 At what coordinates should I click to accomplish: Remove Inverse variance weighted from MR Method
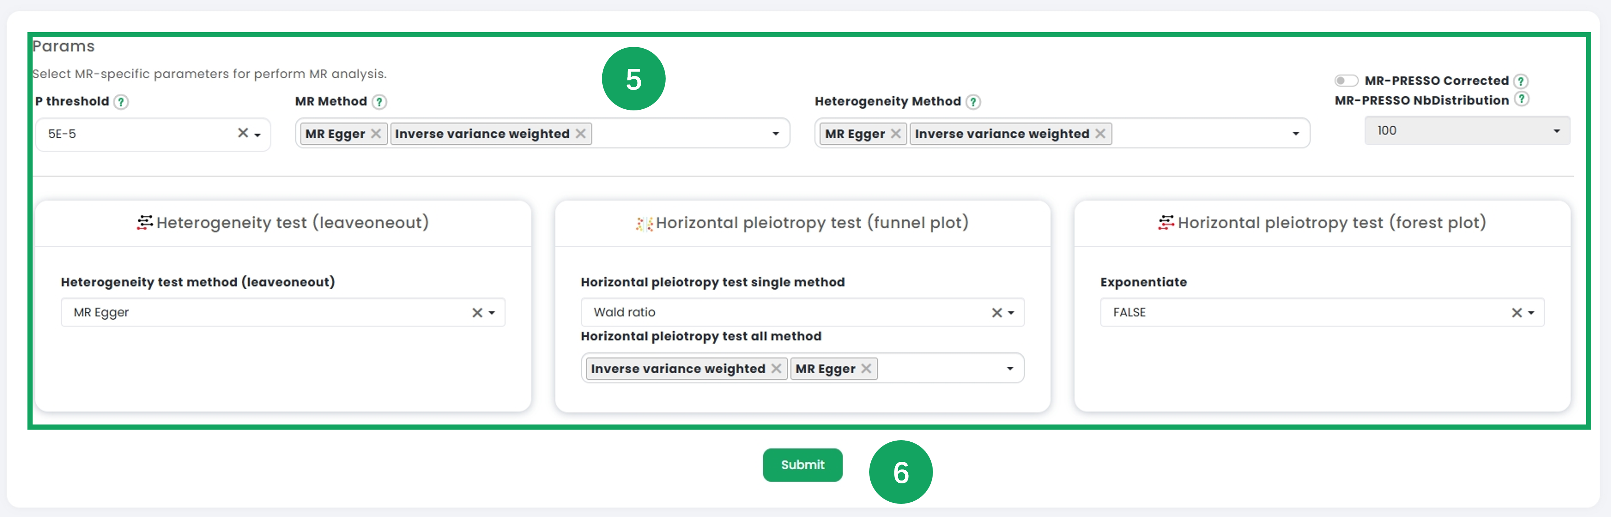point(580,133)
